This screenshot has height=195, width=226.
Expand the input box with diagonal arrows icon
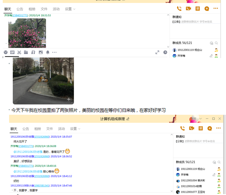pos(157,52)
